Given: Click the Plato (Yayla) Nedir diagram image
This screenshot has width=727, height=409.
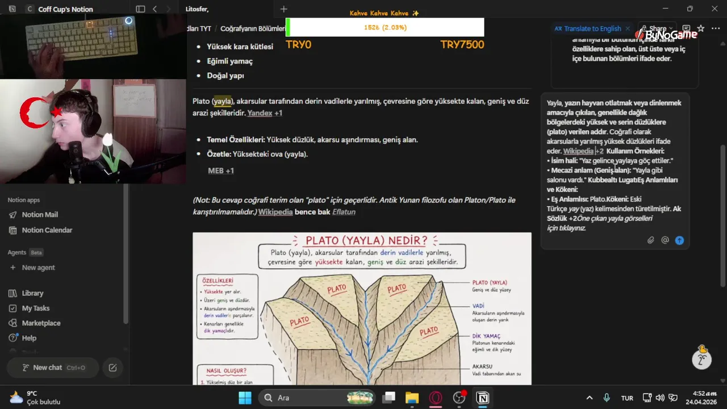Looking at the screenshot, I should pyautogui.click(x=362, y=308).
